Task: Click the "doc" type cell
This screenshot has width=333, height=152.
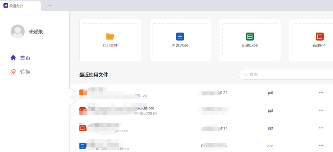Action: click(x=270, y=146)
